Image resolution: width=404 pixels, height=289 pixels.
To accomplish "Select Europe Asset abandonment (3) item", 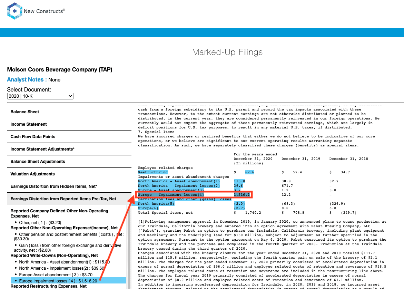I will (x=56, y=275).
